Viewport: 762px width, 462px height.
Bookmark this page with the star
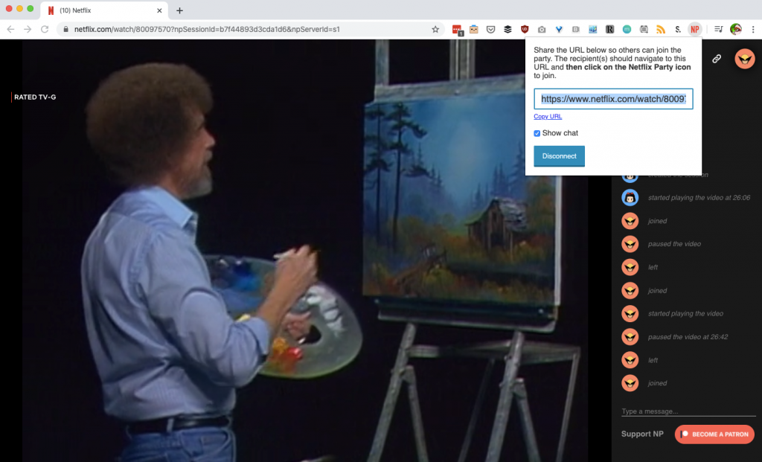coord(435,30)
